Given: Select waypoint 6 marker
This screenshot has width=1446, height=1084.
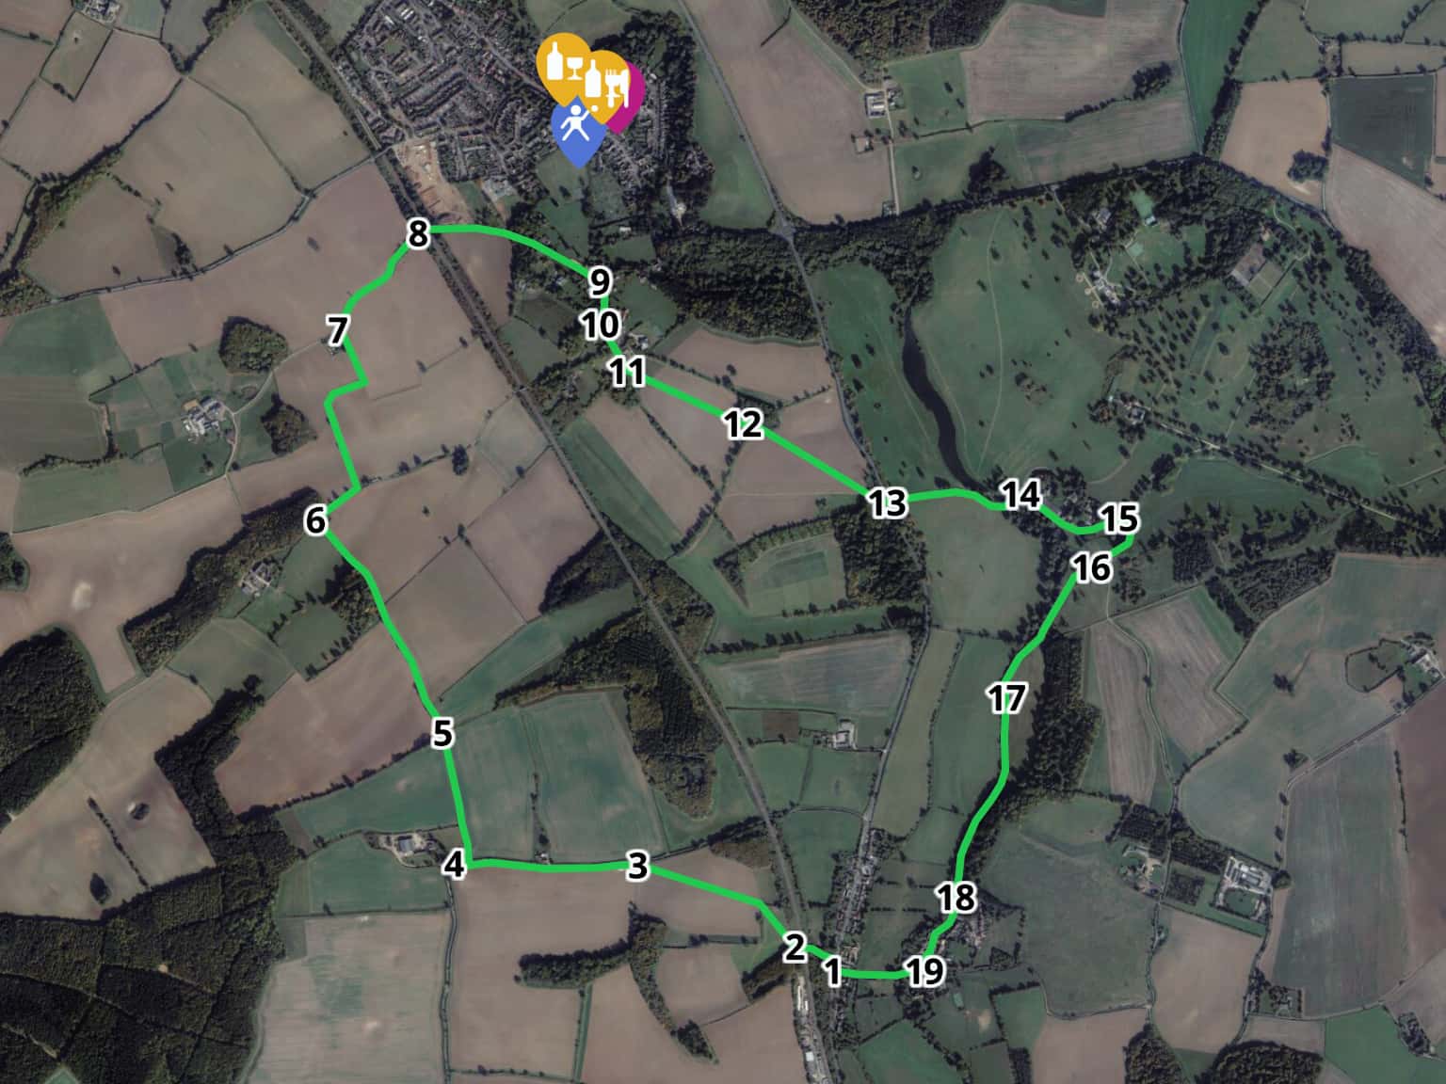Looking at the screenshot, I should pyautogui.click(x=315, y=519).
